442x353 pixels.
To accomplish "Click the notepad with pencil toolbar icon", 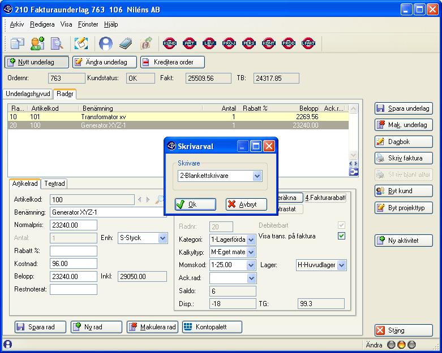I will 81,43.
